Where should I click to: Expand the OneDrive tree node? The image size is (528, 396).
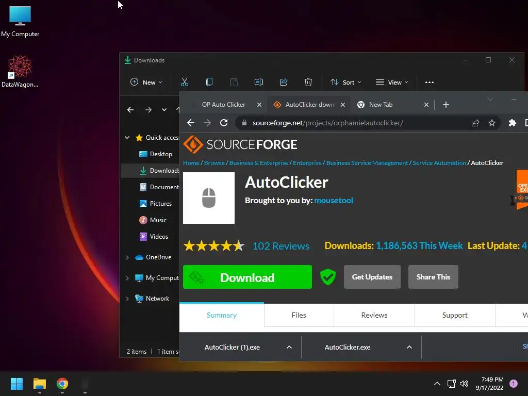point(127,257)
